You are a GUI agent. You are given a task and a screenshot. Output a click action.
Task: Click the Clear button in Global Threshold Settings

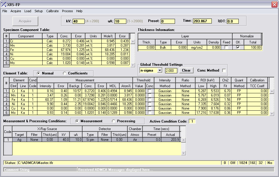(186, 70)
